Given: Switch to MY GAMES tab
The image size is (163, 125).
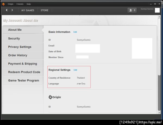Looking at the screenshot, I should point(28,10).
